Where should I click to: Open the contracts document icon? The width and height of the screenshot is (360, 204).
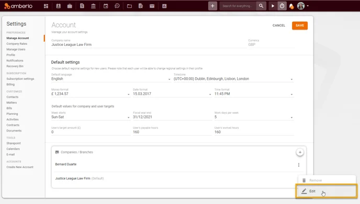pos(141,6)
